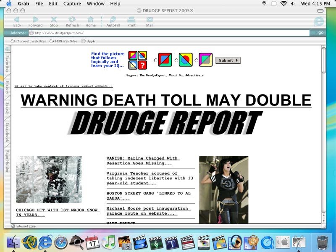
Task: Open the MSN Web Sites favorites folder
Action: [63, 41]
